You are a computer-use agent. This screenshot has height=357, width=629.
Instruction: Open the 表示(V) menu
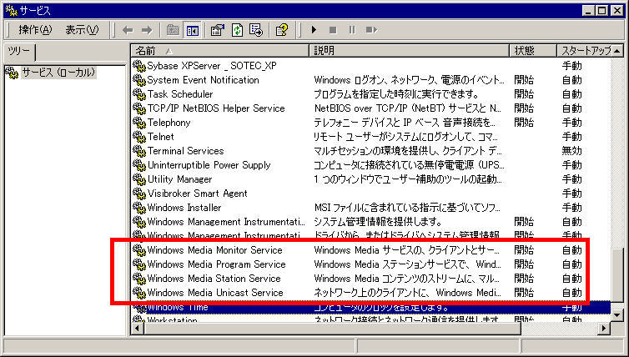coord(82,30)
